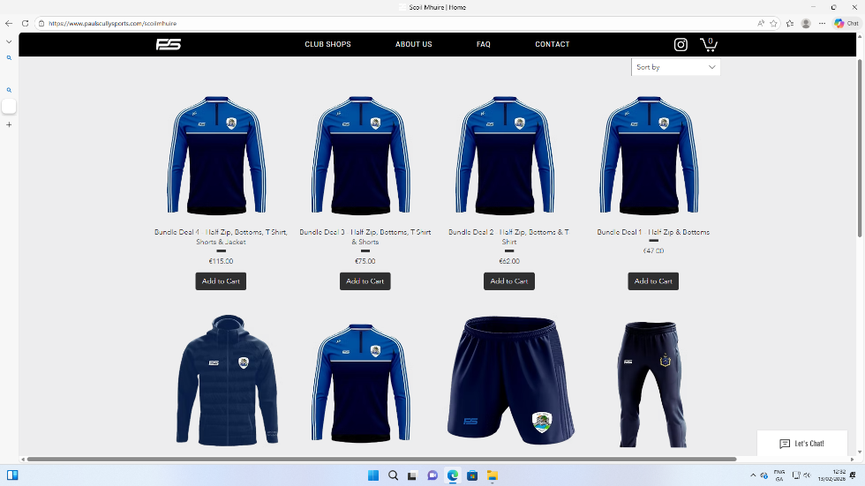Image resolution: width=865 pixels, height=486 pixels.
Task: Open the shopping cart icon
Action: point(708,44)
